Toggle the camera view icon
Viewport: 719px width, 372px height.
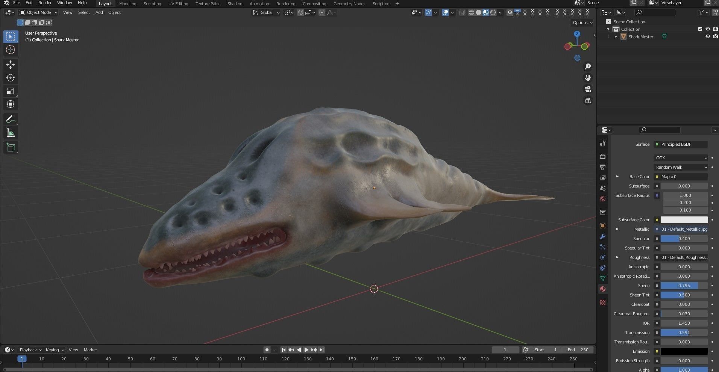[x=587, y=89]
